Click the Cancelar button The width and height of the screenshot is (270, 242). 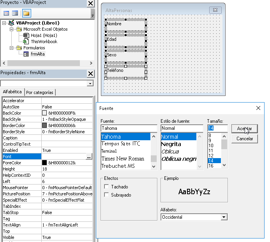tap(245, 139)
